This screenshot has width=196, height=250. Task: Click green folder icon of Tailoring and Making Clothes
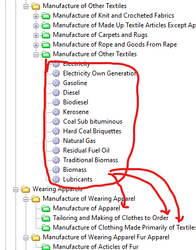(46, 218)
